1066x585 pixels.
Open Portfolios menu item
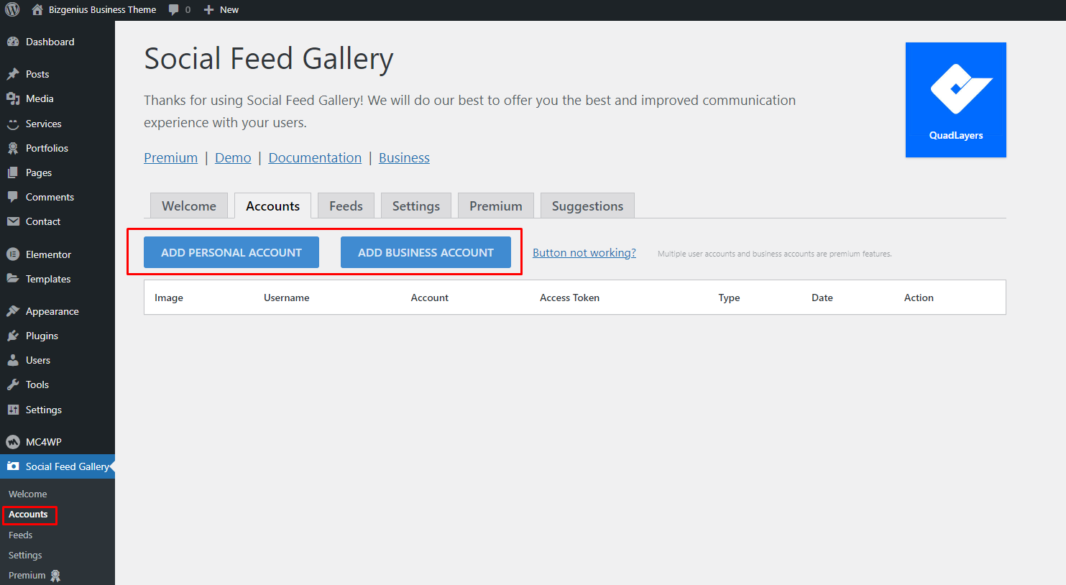[58, 148]
